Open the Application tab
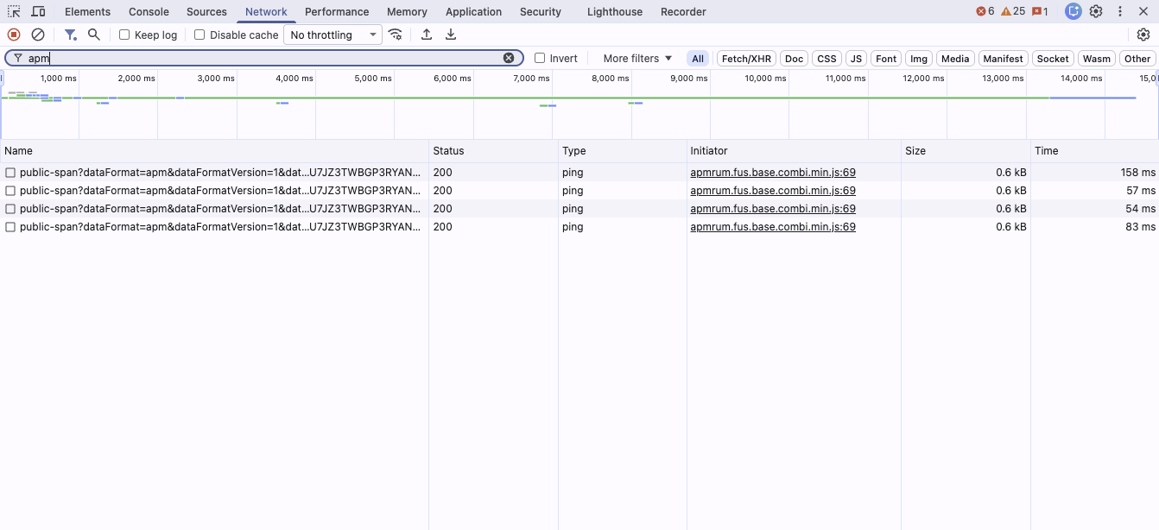1159x530 pixels. (x=473, y=11)
